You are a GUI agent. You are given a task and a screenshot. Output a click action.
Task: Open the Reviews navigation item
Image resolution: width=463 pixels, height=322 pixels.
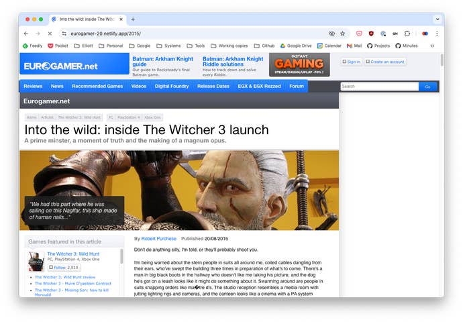click(33, 86)
